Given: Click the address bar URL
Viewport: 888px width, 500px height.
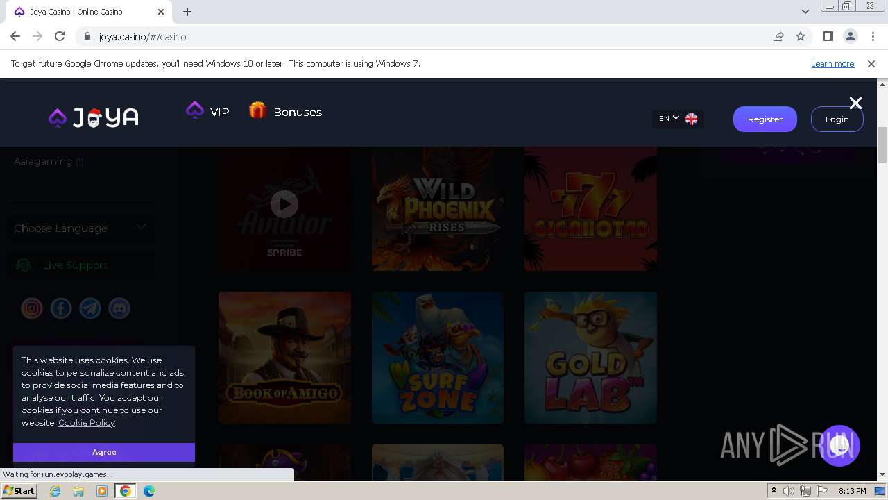Looking at the screenshot, I should [x=142, y=37].
